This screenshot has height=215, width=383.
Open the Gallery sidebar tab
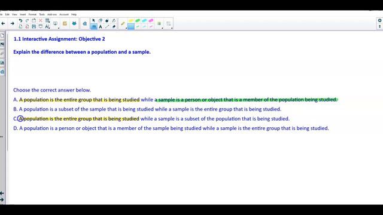[x=2, y=45]
